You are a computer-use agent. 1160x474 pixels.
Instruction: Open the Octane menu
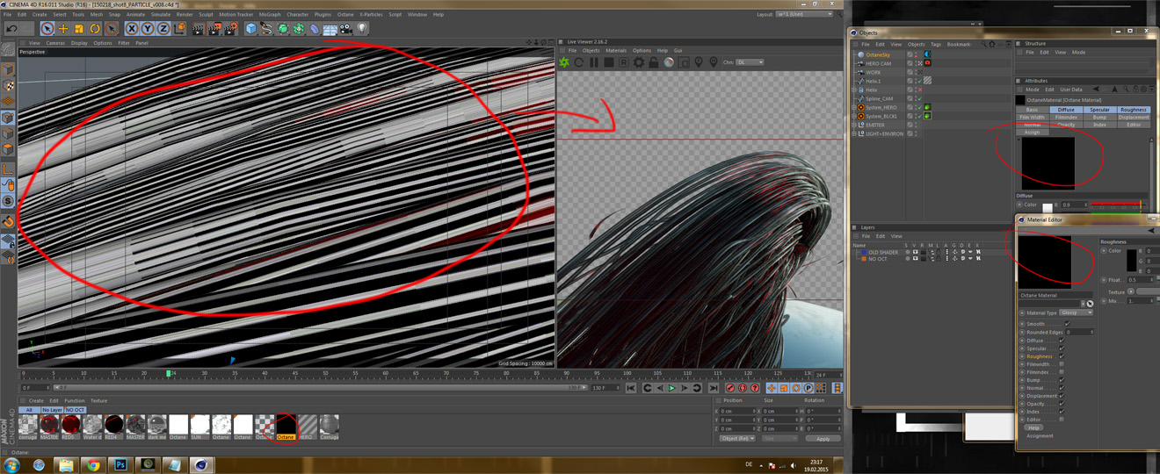click(345, 15)
